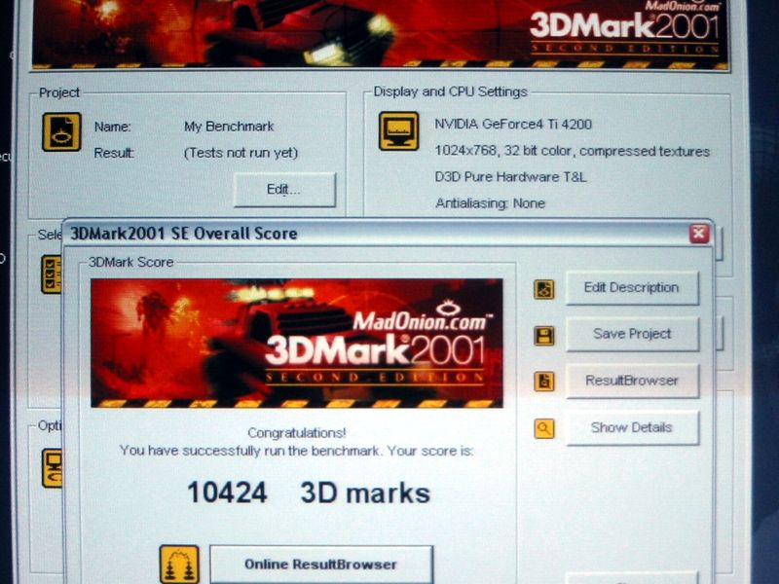Image resolution: width=779 pixels, height=584 pixels.
Task: Open the Online ResultBrowser button
Action: coord(321,565)
